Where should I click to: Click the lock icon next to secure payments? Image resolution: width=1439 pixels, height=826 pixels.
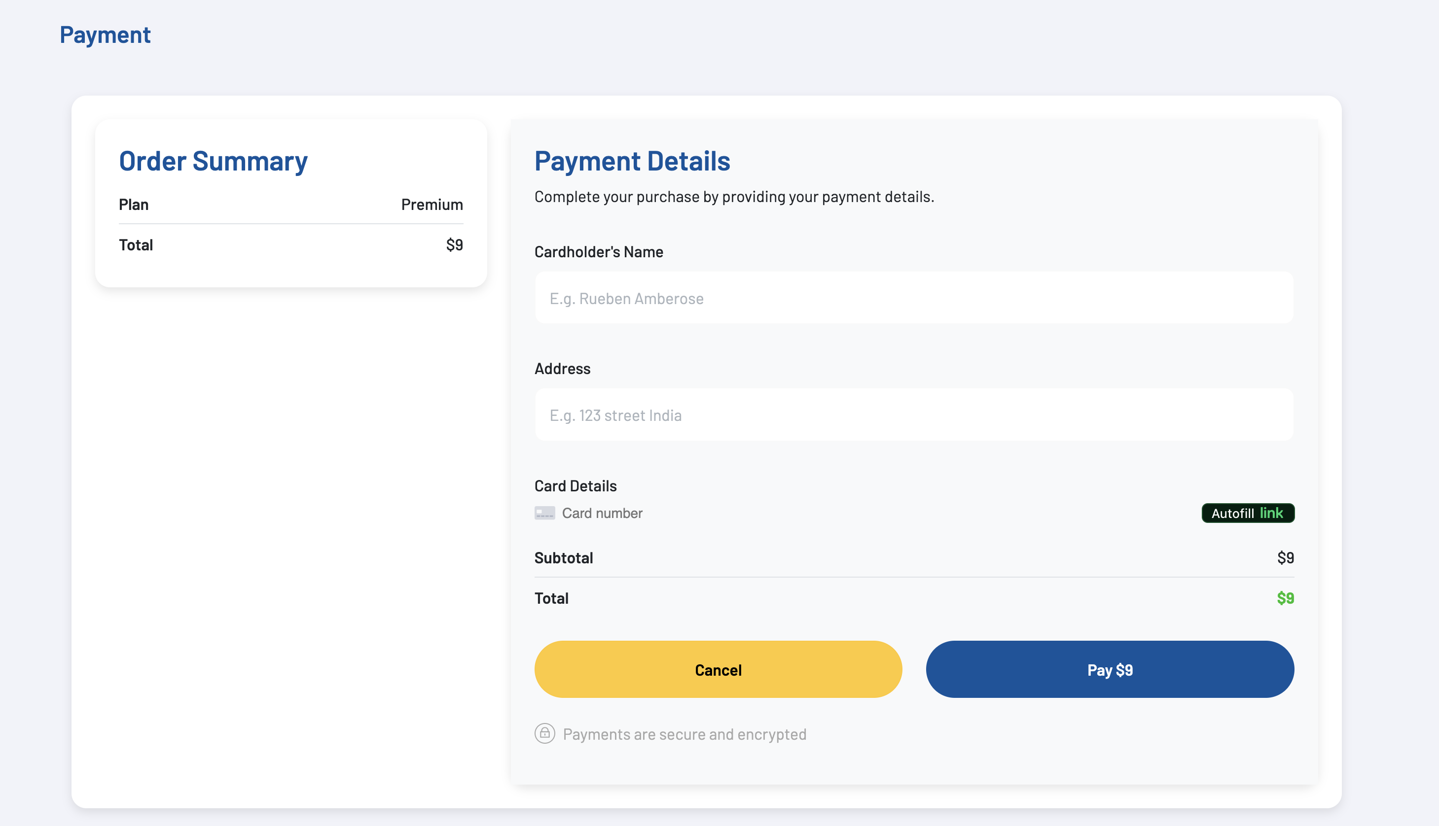tap(544, 733)
